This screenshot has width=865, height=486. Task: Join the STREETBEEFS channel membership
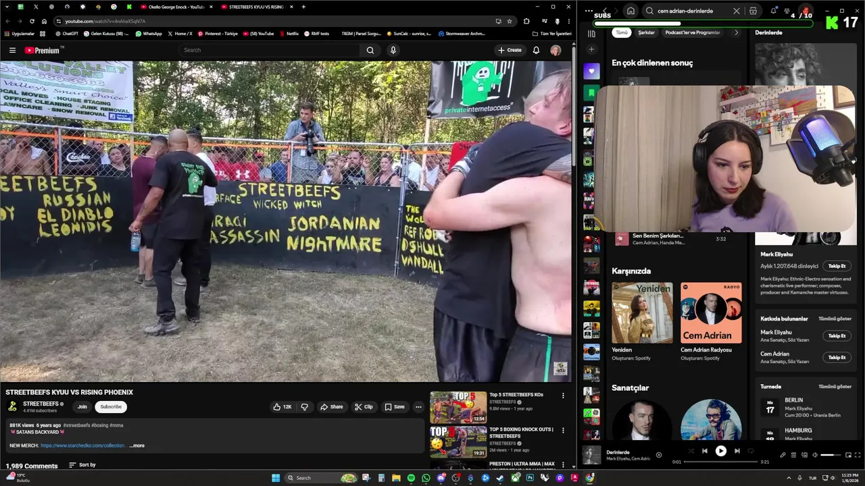82,407
